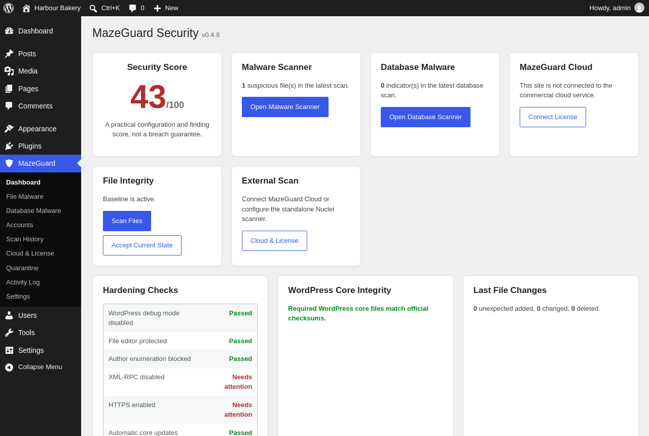This screenshot has height=436, width=649.
Task: Click the Author enumeration blocked row label
Action: tap(150, 358)
